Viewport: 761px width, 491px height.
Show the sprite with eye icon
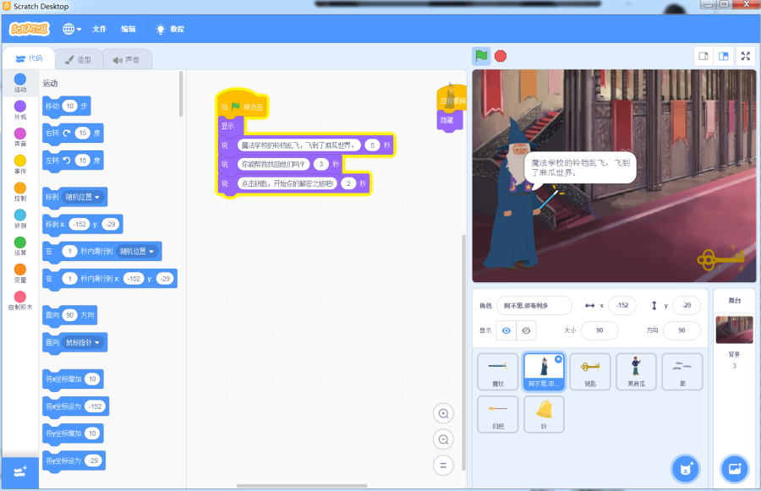[x=506, y=330]
